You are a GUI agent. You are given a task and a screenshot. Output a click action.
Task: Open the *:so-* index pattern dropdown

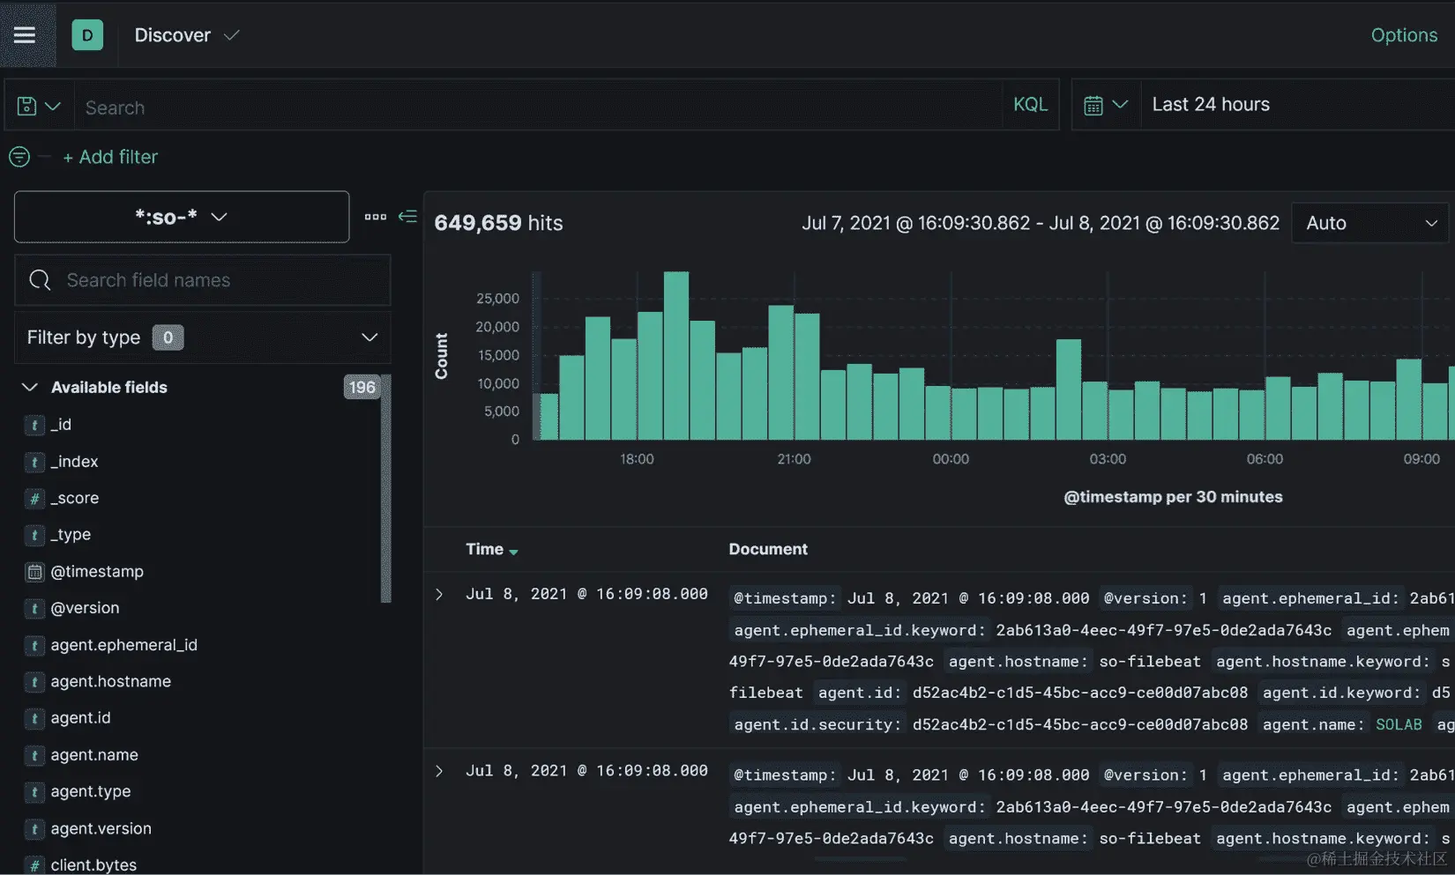[182, 217]
